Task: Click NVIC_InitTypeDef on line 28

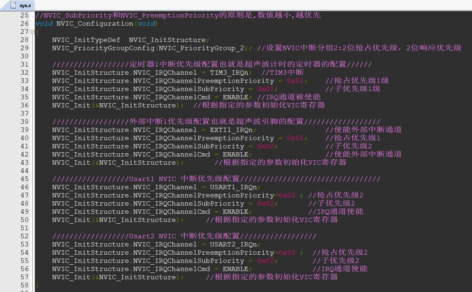Action: [x=86, y=40]
